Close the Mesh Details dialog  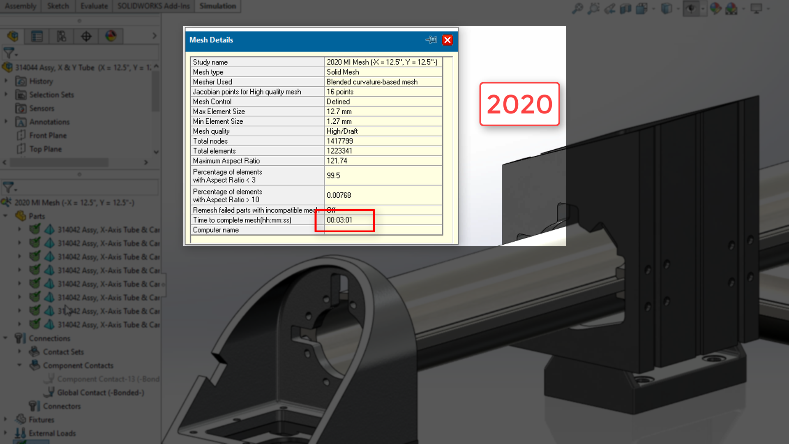(448, 40)
